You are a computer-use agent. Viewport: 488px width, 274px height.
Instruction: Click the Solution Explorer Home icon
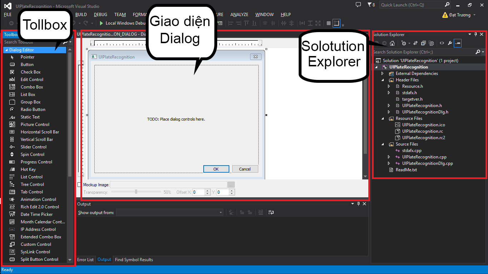pyautogui.click(x=392, y=43)
